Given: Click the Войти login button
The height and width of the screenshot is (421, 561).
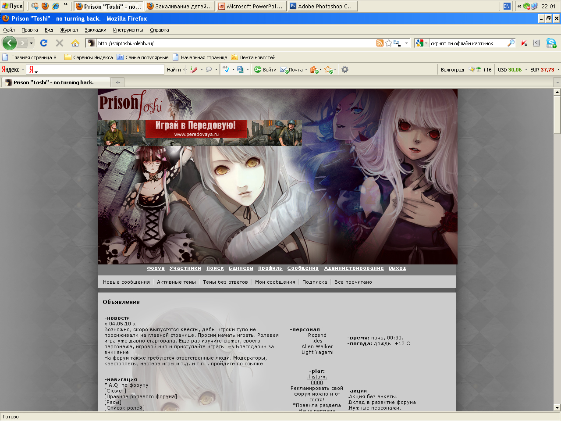Looking at the screenshot, I should [x=265, y=69].
